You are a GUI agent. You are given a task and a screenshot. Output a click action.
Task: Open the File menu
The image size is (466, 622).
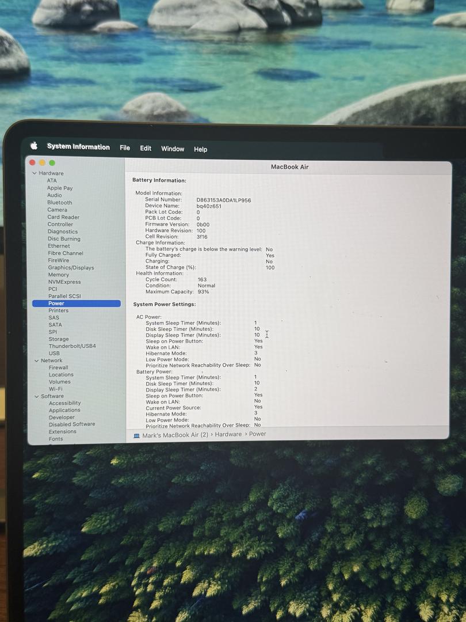(125, 147)
